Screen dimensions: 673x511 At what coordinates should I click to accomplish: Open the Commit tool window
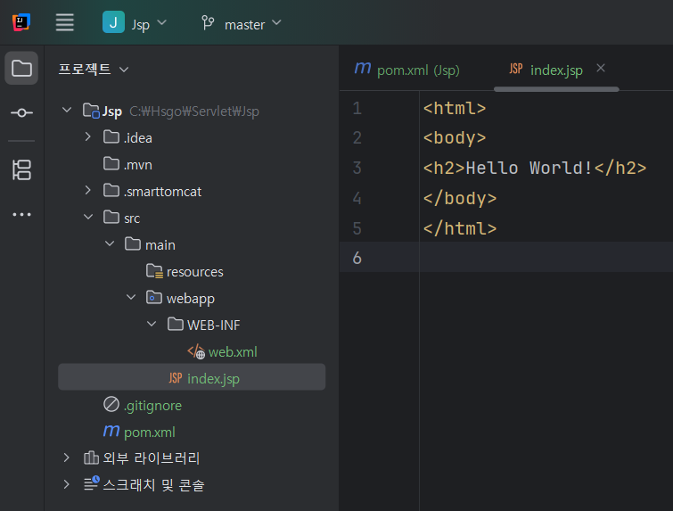[x=21, y=113]
